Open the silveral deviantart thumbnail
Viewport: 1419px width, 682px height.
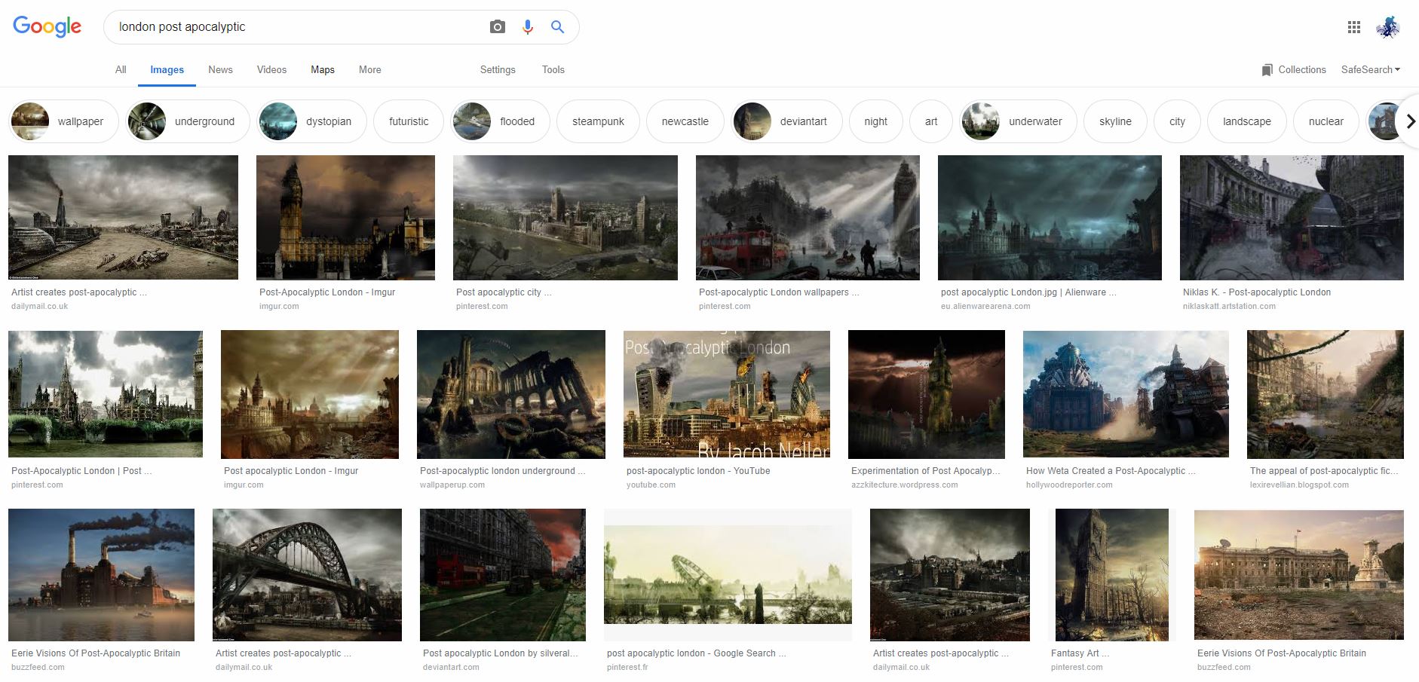(x=503, y=575)
